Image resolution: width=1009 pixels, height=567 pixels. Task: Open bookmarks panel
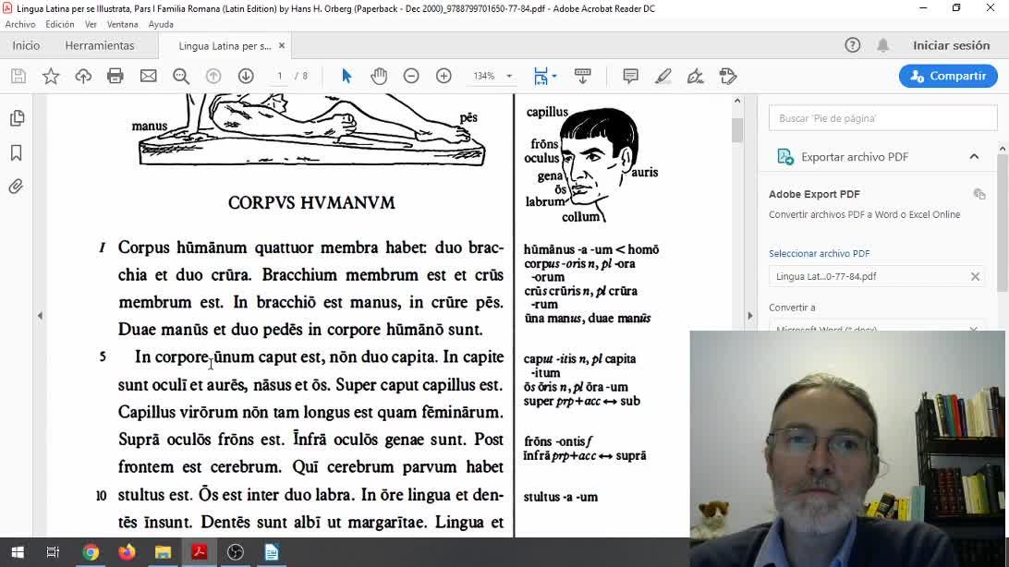pyautogui.click(x=17, y=152)
